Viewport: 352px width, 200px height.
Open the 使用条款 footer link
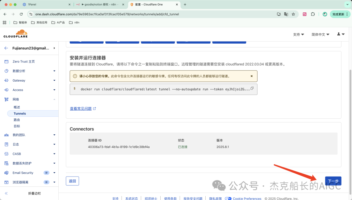[170, 198]
